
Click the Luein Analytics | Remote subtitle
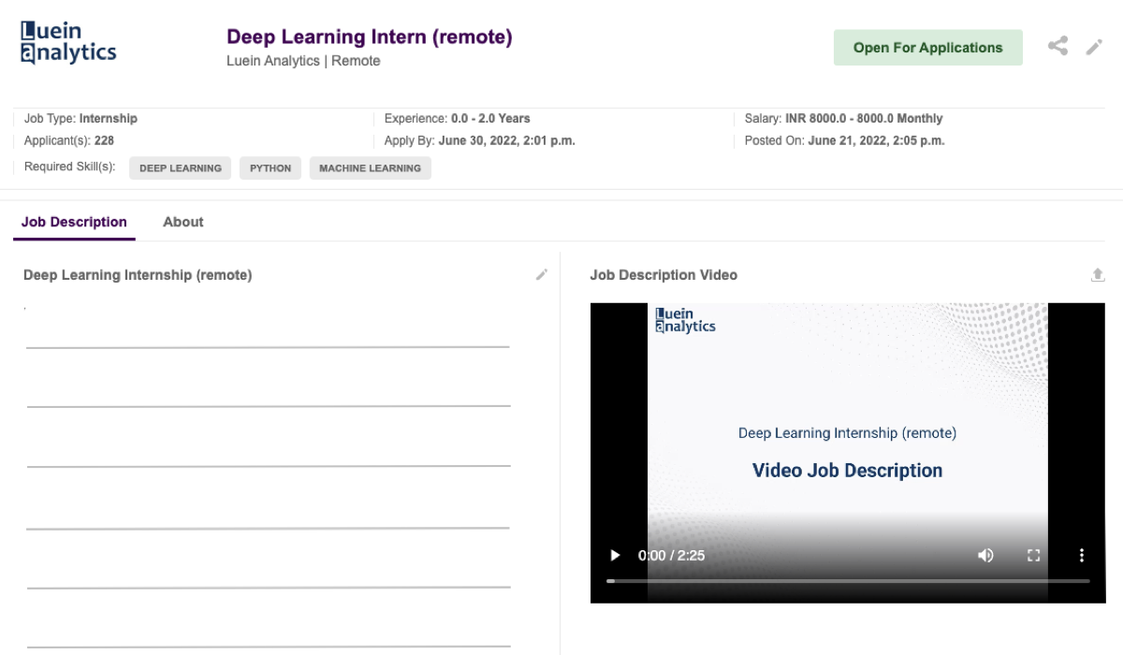click(x=303, y=61)
